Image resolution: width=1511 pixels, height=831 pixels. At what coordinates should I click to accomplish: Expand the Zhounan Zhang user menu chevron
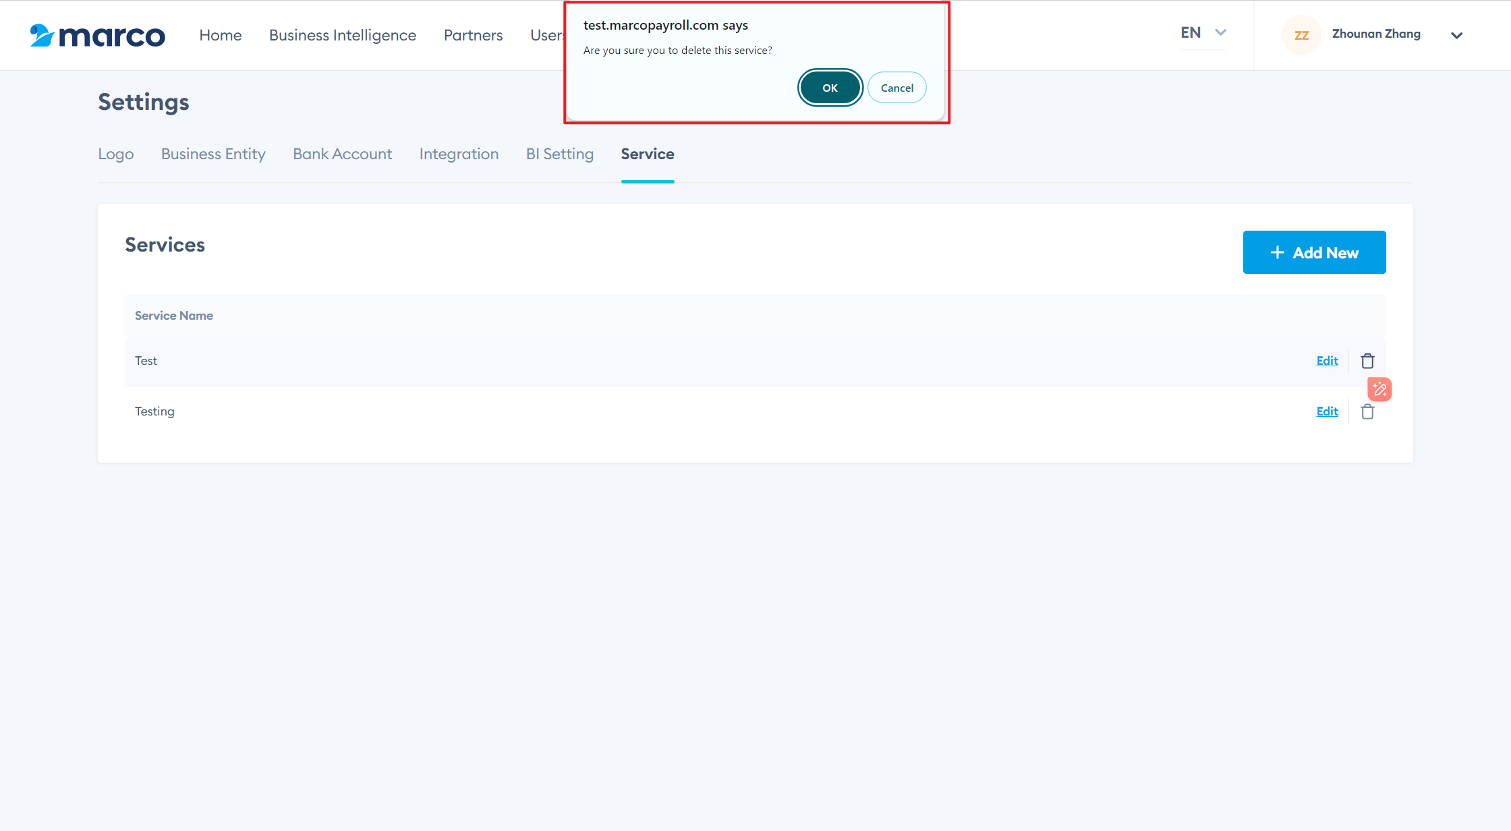(x=1456, y=35)
